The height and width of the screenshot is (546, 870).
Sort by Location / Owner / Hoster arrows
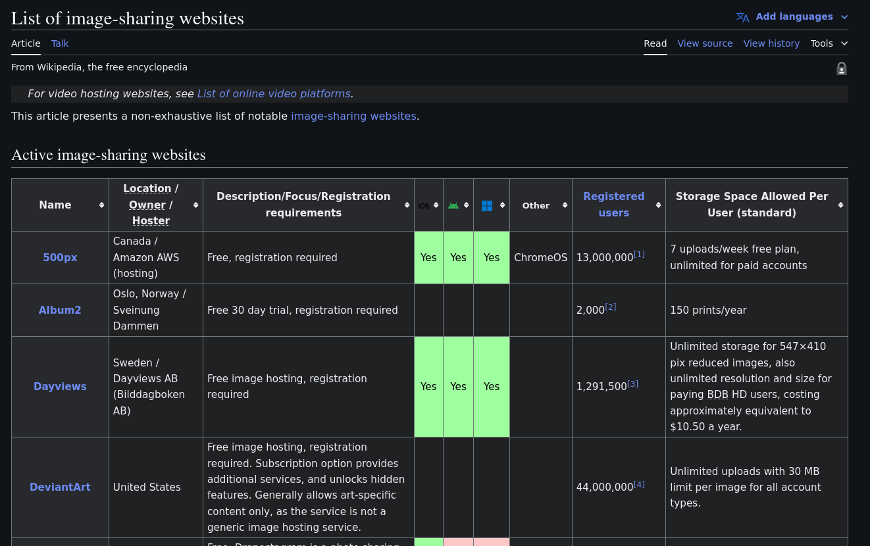click(x=195, y=205)
